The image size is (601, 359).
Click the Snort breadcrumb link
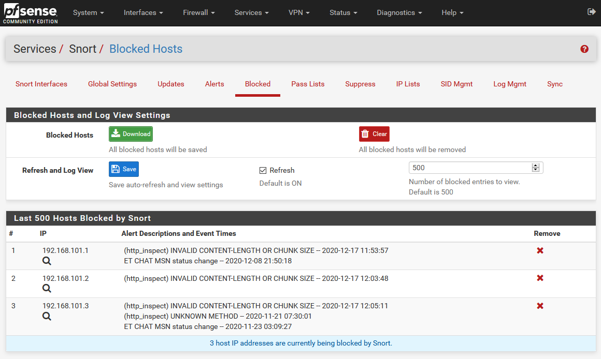pos(83,49)
